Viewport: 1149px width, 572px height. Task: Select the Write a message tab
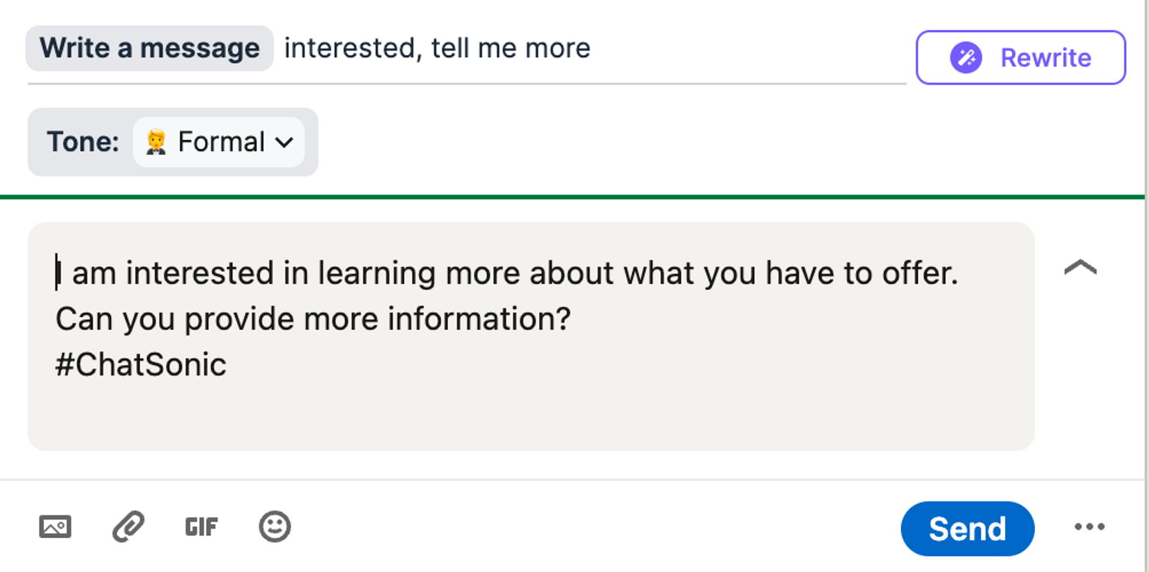point(151,48)
